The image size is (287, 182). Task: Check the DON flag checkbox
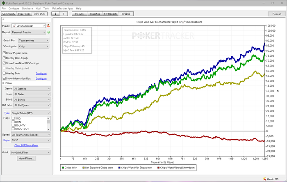click(13, 122)
